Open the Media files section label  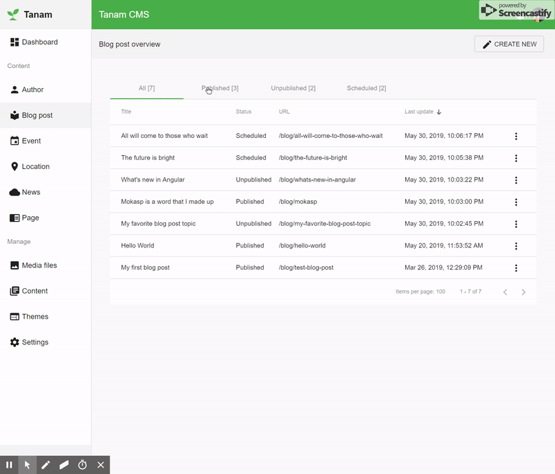coord(40,265)
